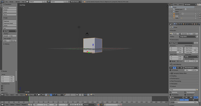Viewport: 201px width, 106px height.
Task: Open the timeline Marker menu
Action: pos(12,105)
